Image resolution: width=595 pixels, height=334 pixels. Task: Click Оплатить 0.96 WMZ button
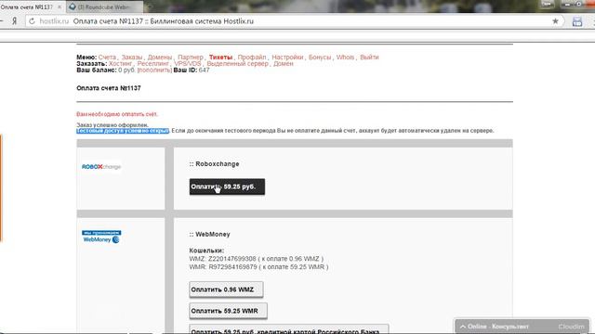[x=226, y=289]
